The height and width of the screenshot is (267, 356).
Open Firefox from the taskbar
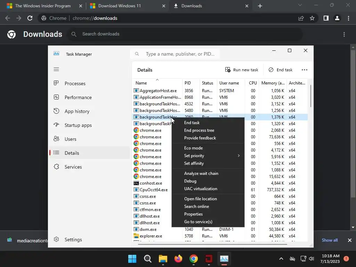[x=178, y=259]
